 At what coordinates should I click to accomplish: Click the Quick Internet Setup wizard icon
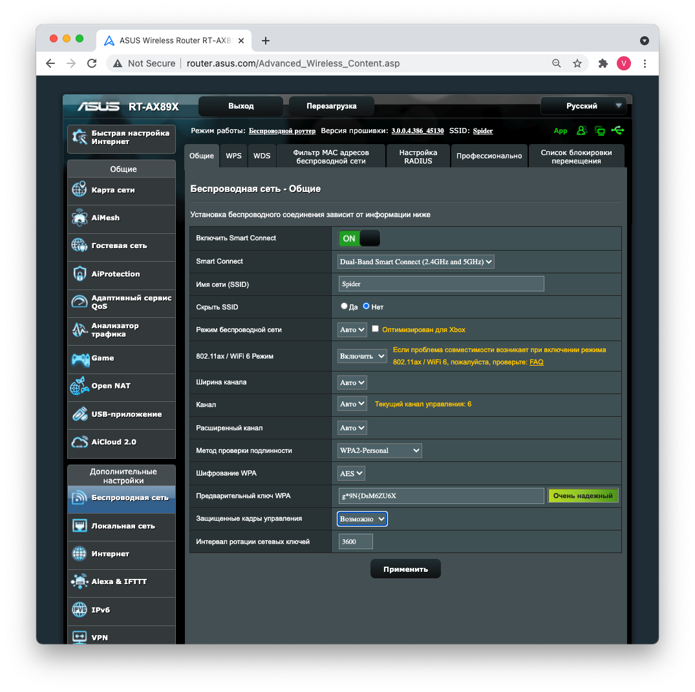tap(80, 137)
